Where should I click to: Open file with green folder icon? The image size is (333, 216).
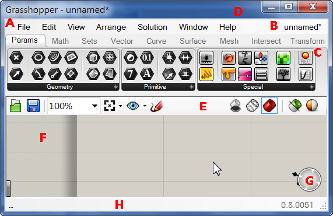pyautogui.click(x=16, y=106)
